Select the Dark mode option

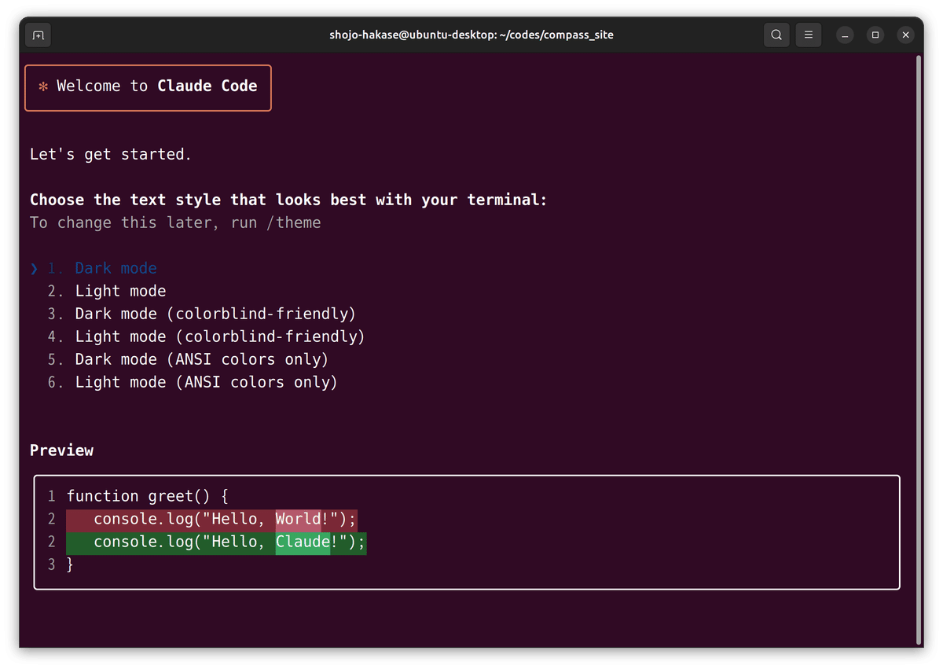(x=116, y=269)
